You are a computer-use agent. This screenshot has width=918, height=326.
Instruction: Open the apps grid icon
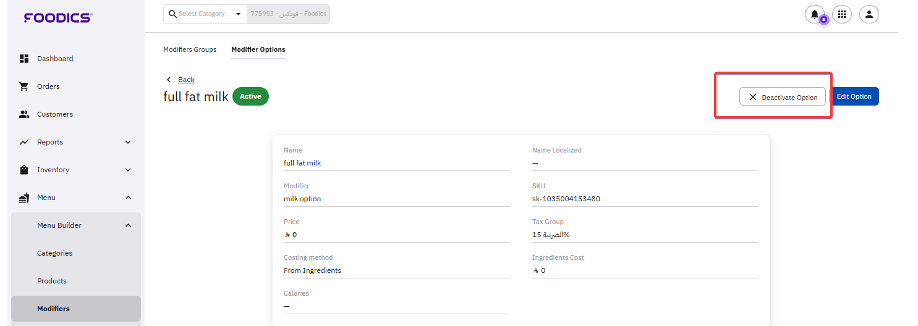pos(841,14)
